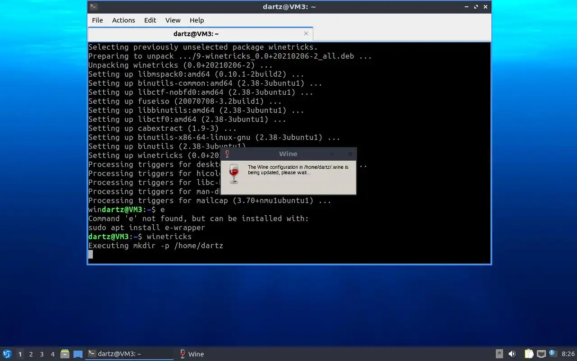Select the Wine taskbar entry
The image size is (577, 361).
(192, 354)
